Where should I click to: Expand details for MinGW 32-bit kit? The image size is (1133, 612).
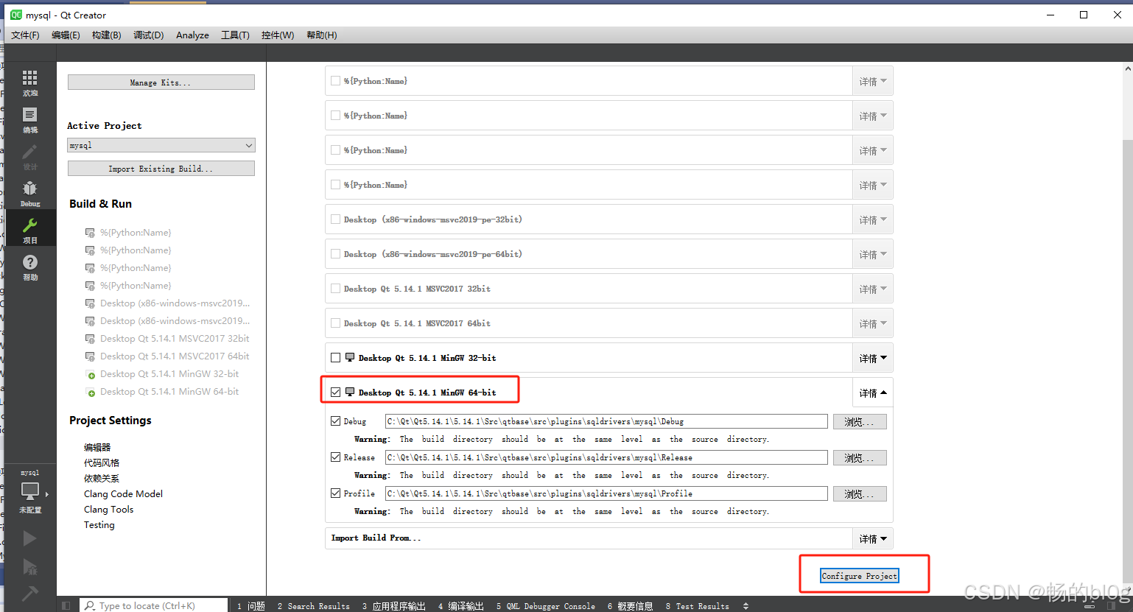pos(873,358)
